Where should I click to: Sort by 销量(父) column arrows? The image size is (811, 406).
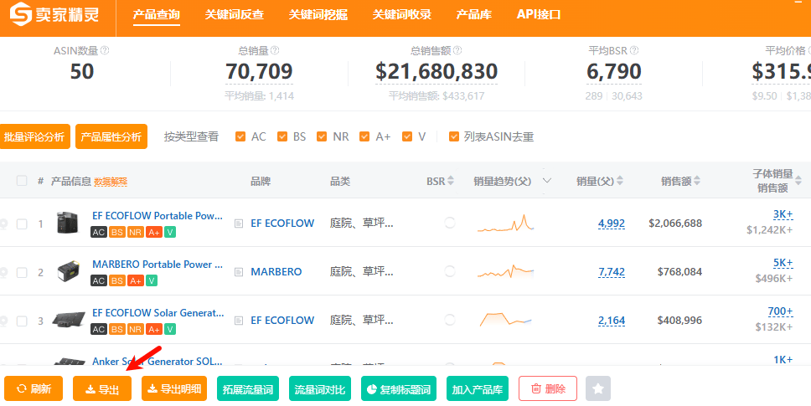620,181
